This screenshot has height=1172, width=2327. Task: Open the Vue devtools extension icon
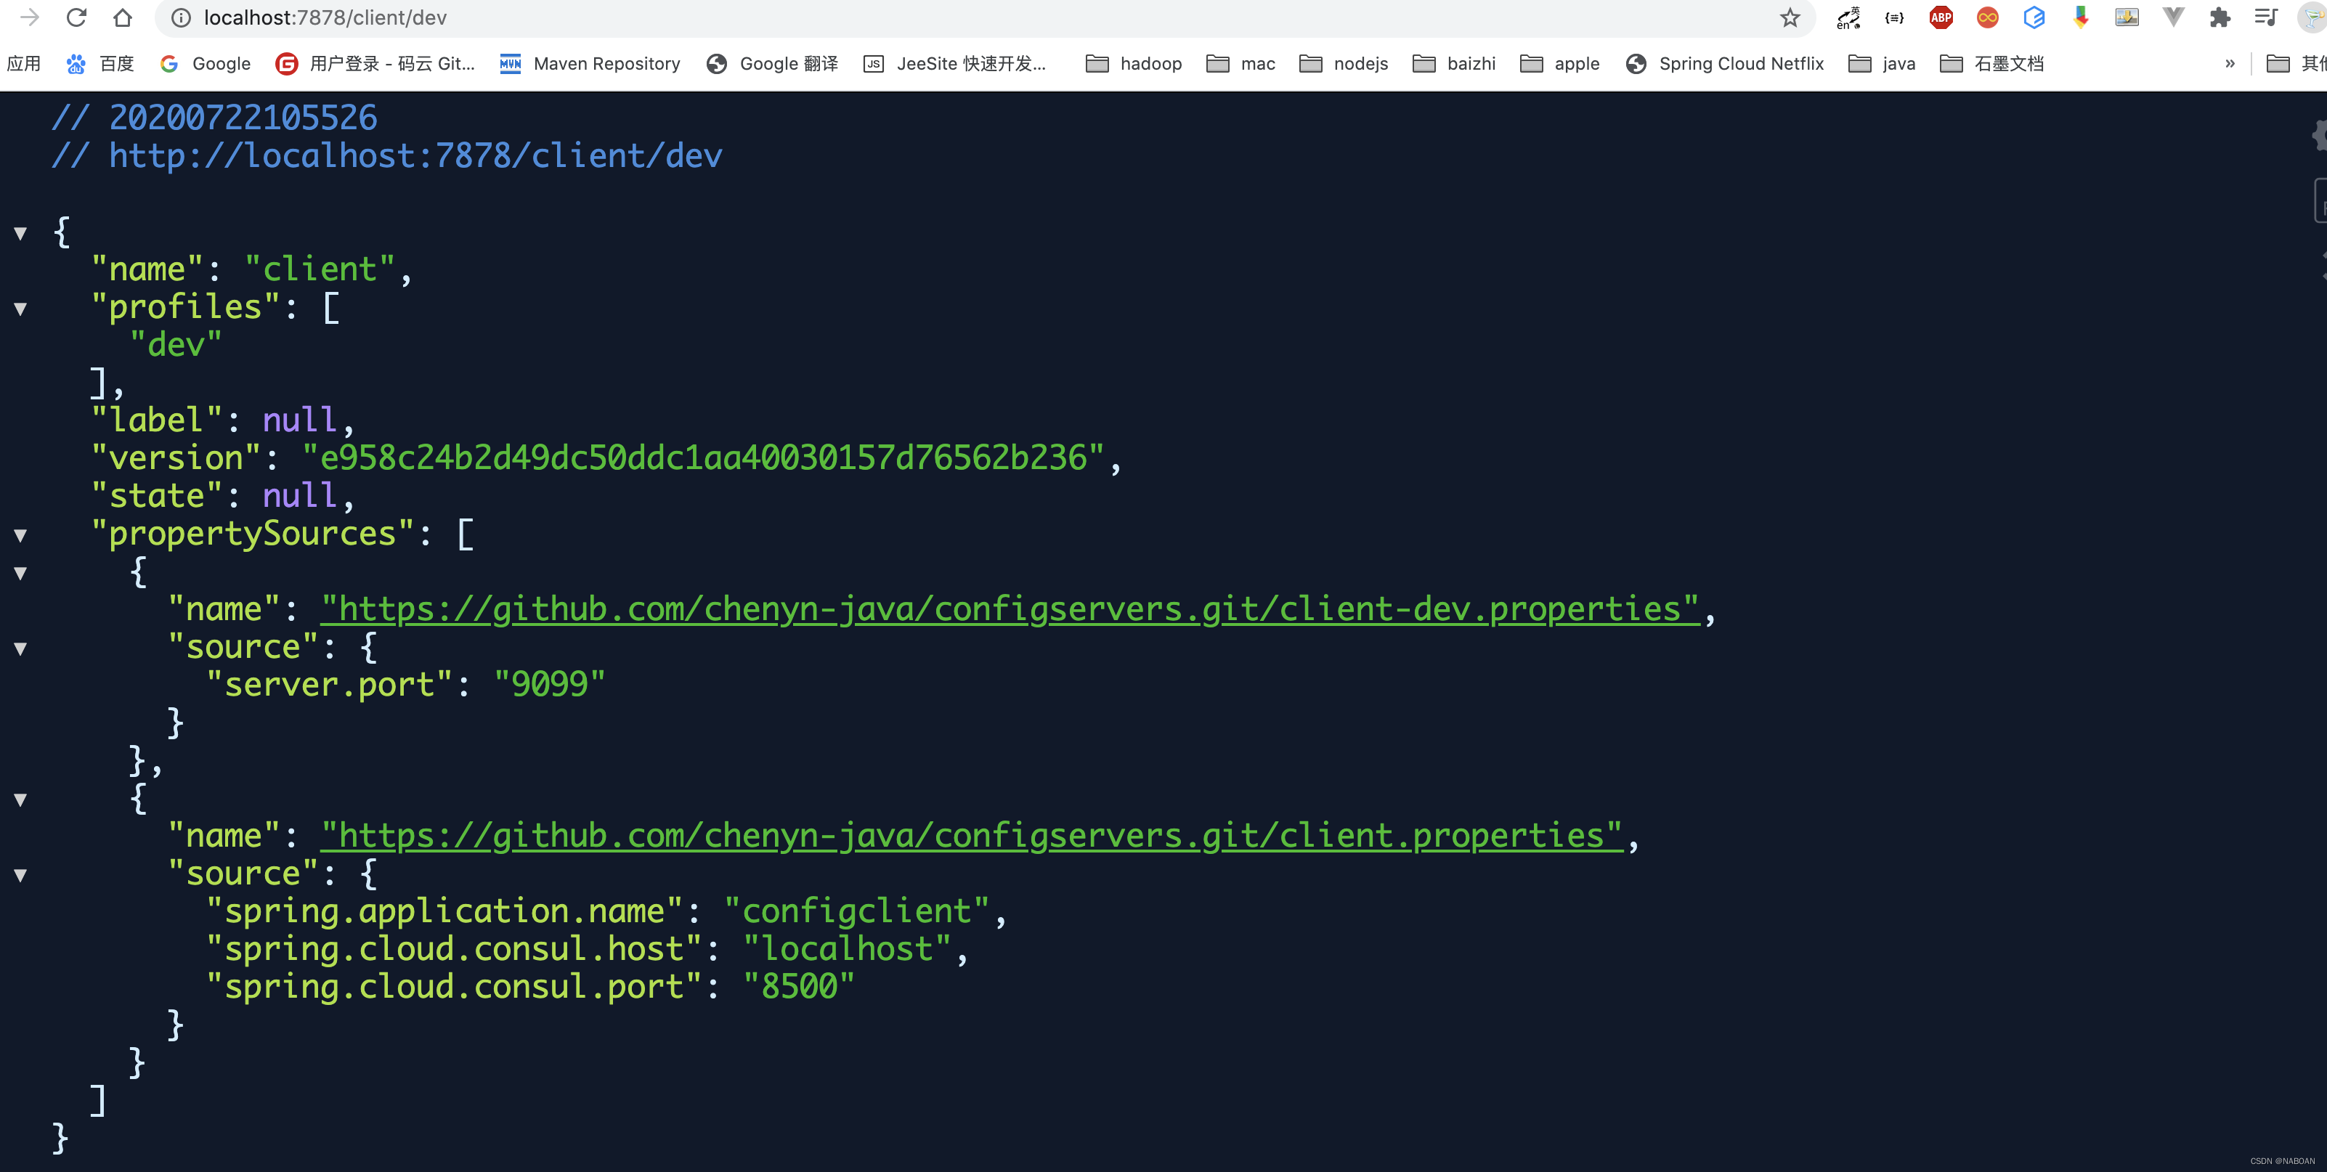click(2172, 17)
